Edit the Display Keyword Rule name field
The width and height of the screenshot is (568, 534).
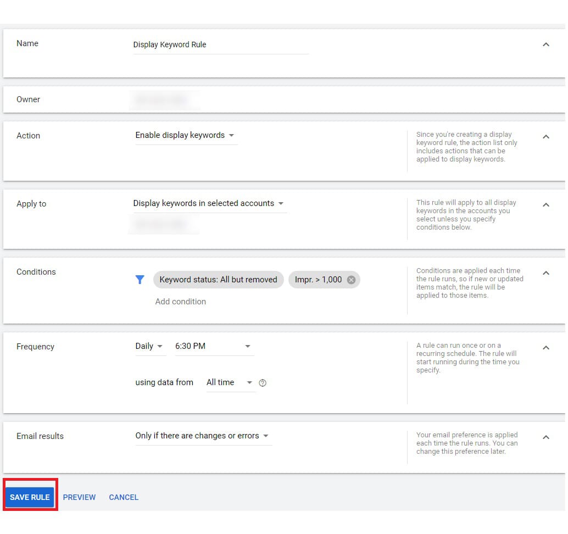pyautogui.click(x=220, y=45)
